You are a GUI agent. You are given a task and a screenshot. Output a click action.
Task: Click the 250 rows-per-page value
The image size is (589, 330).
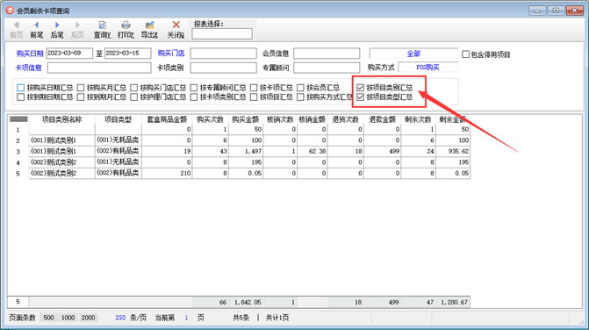click(x=120, y=318)
